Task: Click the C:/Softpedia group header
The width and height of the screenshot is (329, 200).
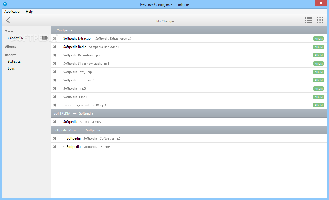Action: 189,30
